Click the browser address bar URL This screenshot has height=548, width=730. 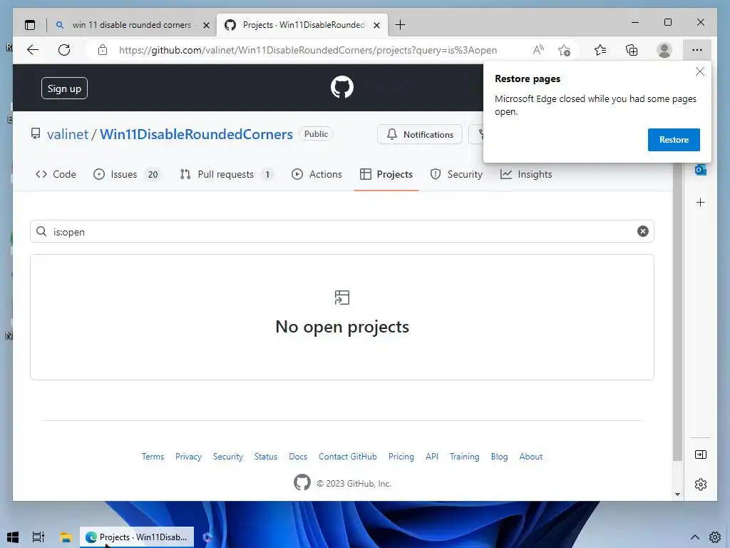click(x=308, y=50)
